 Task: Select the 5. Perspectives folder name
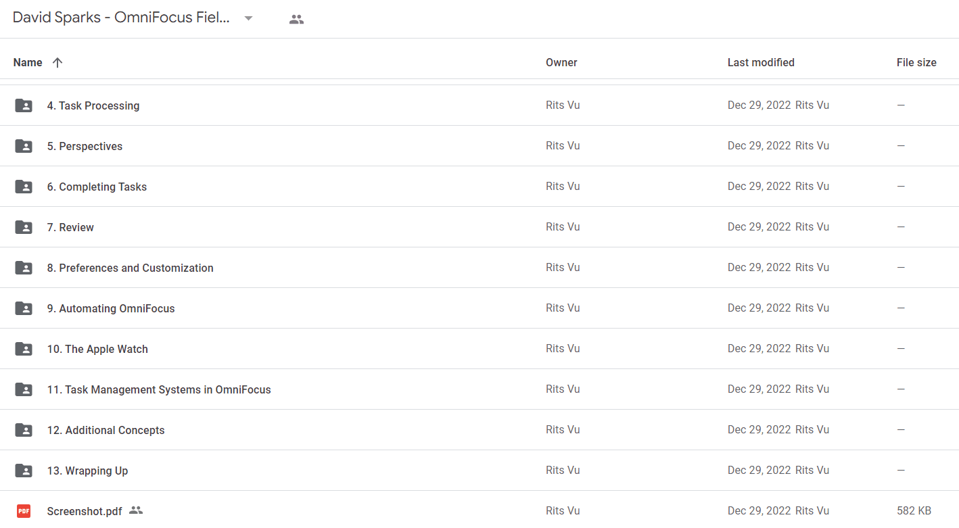[x=85, y=146]
